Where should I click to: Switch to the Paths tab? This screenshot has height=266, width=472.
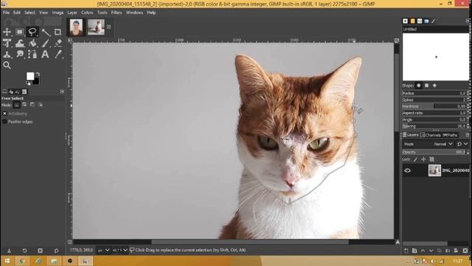(451, 135)
